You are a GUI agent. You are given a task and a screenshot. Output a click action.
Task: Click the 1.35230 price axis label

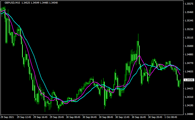(x=189, y=29)
